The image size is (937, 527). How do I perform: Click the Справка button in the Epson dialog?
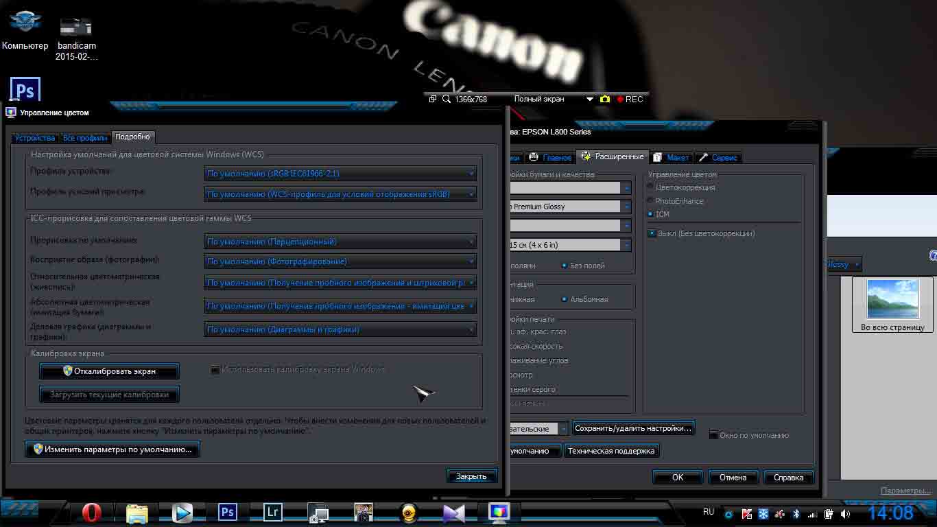tap(789, 478)
